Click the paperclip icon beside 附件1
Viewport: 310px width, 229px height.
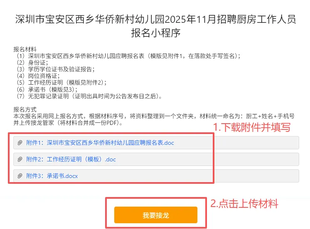click(x=20, y=143)
